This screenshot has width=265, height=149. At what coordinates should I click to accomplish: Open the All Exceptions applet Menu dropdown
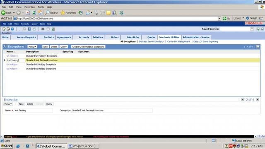click(32, 47)
